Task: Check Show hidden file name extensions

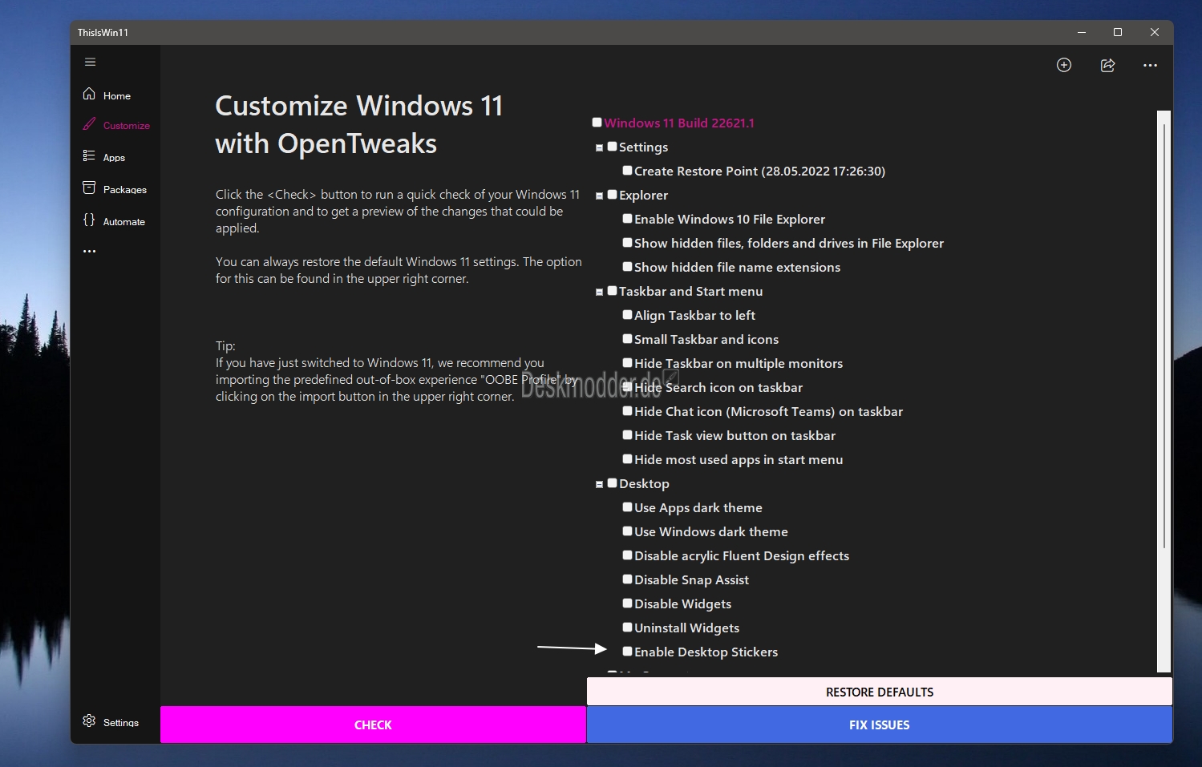Action: point(627,266)
